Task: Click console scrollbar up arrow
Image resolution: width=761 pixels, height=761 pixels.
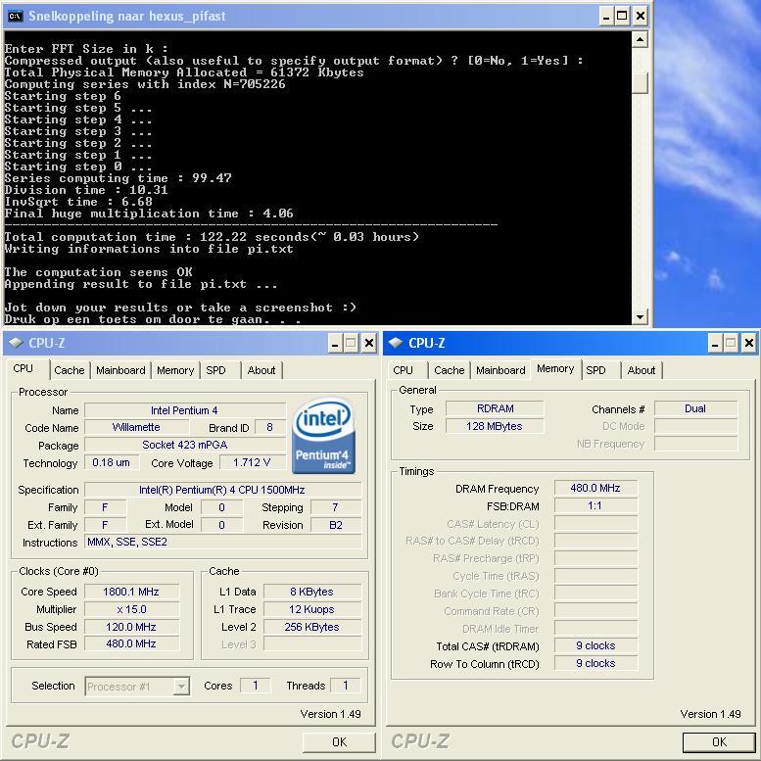Action: click(x=641, y=39)
